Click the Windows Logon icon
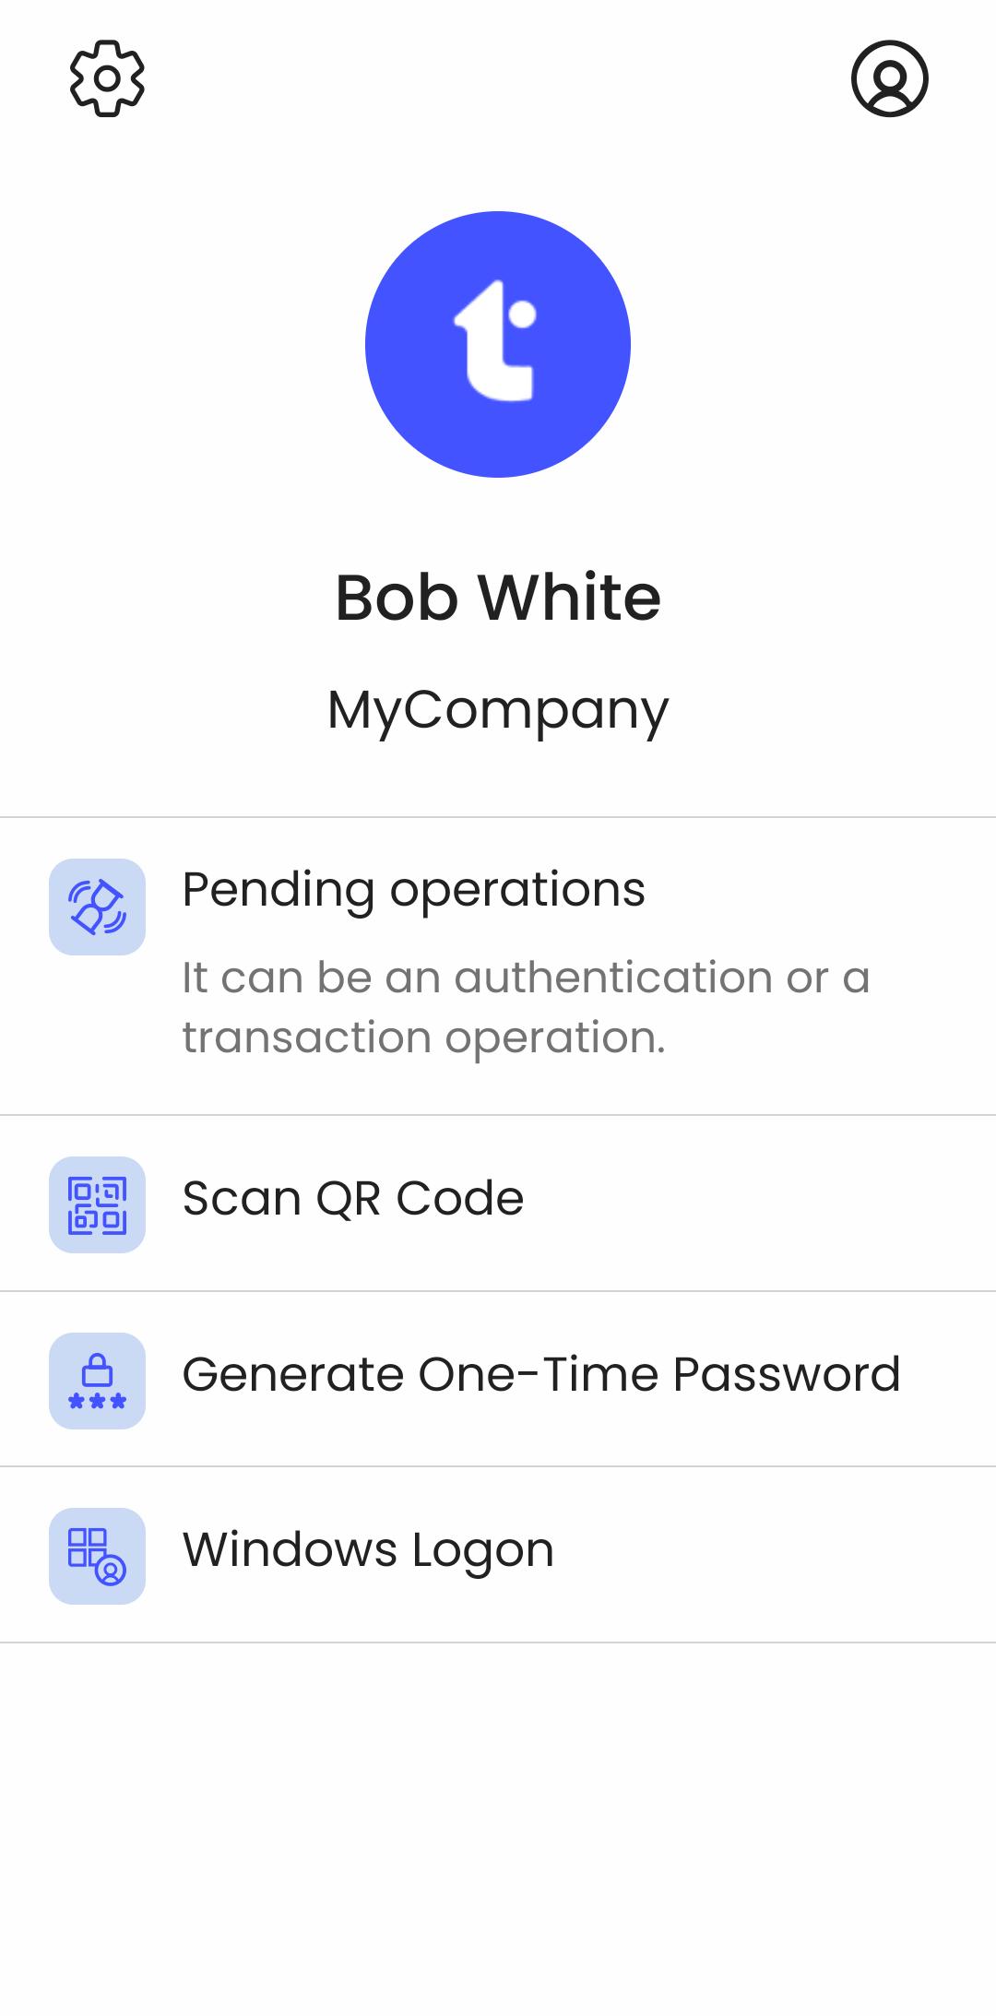Image resolution: width=996 pixels, height=2016 pixels. [x=97, y=1556]
